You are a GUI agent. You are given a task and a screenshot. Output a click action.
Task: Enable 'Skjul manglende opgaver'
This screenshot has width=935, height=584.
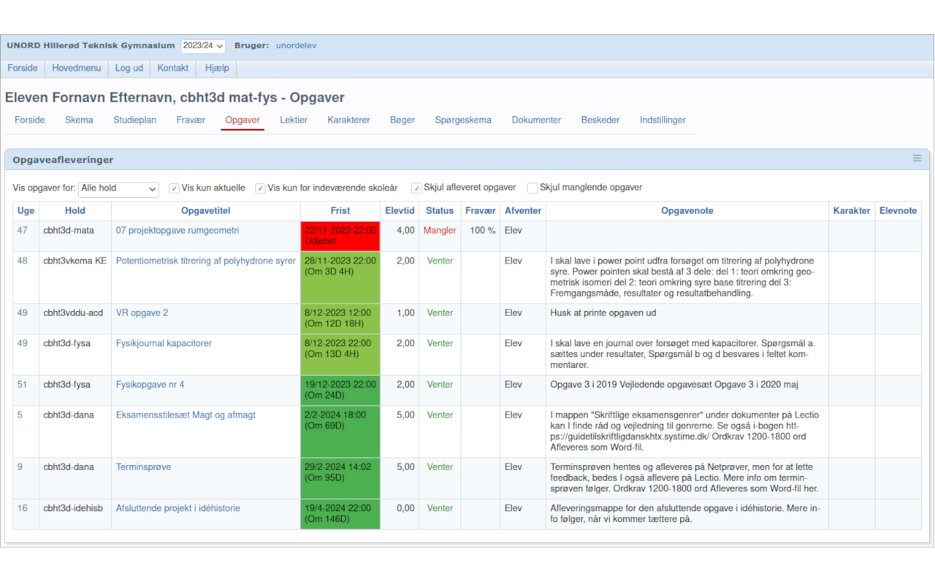(x=532, y=188)
